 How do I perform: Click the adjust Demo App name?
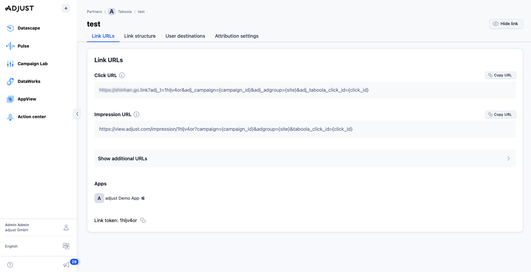[x=122, y=198]
